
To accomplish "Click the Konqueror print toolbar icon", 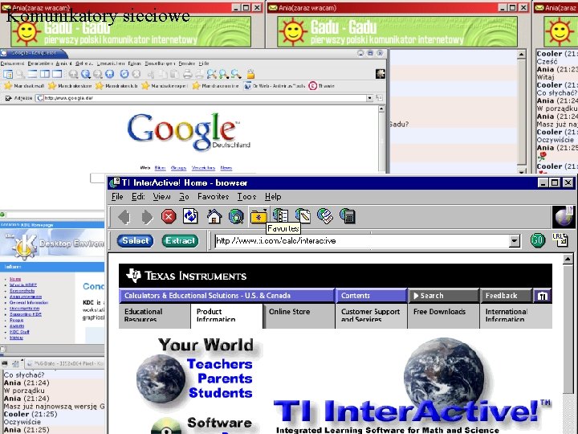I will pyautogui.click(x=187, y=74).
